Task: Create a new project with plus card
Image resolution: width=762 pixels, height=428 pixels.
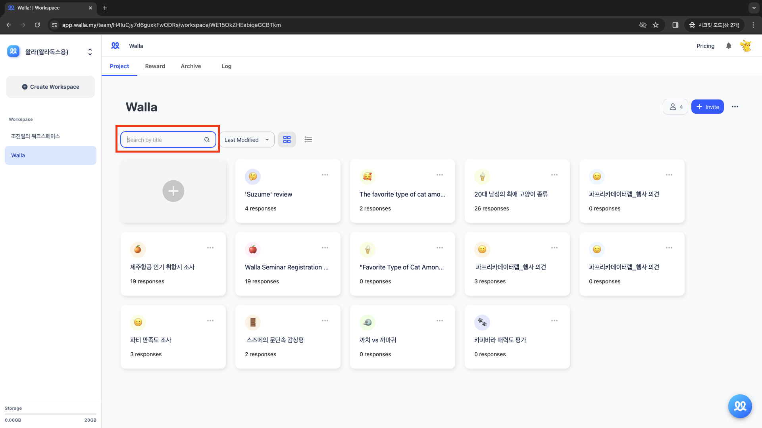Action: (x=173, y=191)
